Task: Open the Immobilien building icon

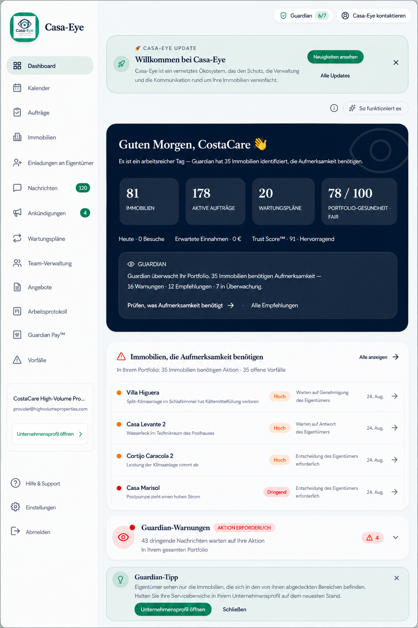Action: tap(17, 137)
